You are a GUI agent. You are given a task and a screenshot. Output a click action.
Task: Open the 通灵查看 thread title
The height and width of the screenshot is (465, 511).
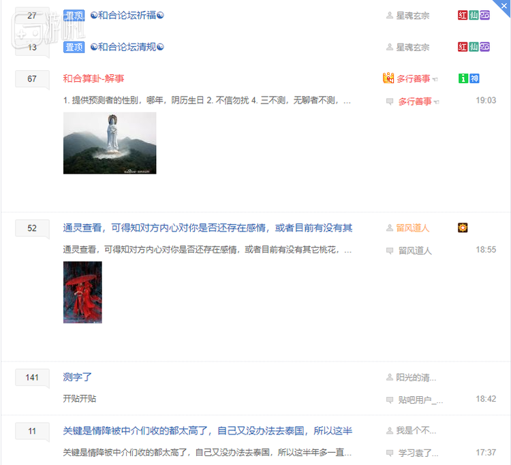(x=207, y=227)
